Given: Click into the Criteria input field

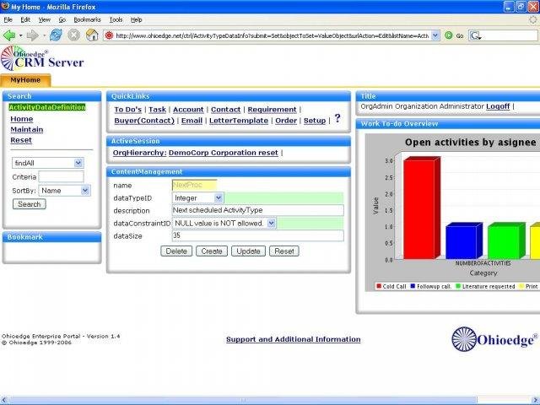Looking at the screenshot, I should [61, 176].
